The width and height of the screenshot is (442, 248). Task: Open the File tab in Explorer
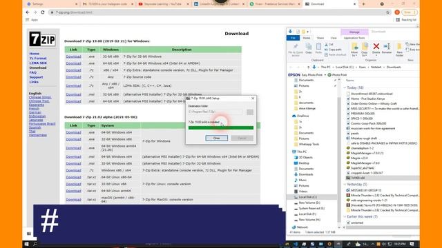(293, 38)
